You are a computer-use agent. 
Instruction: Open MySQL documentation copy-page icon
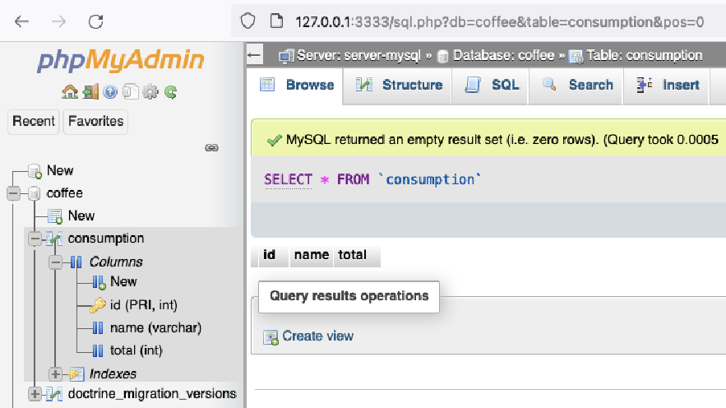tap(131, 91)
